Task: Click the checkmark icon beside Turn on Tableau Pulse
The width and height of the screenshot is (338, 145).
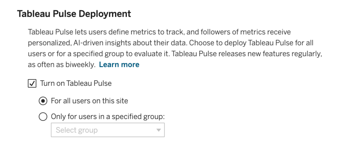Action: [x=32, y=83]
